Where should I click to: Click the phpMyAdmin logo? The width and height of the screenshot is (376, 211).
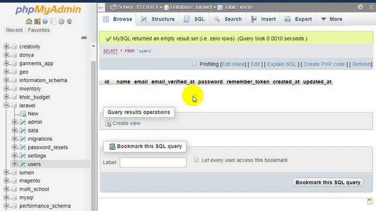point(48,10)
